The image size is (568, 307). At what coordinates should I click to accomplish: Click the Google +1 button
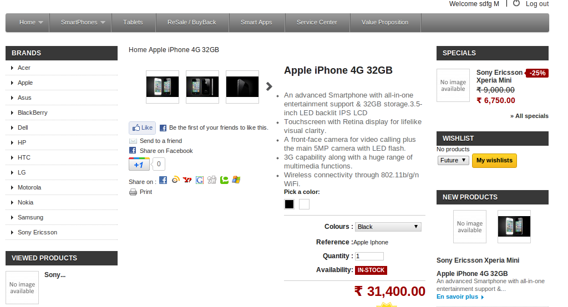(x=139, y=164)
